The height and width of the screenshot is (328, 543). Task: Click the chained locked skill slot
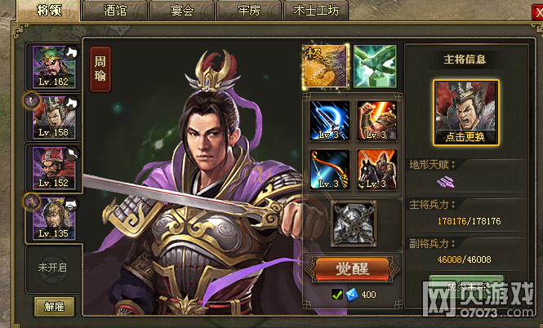[x=354, y=224]
